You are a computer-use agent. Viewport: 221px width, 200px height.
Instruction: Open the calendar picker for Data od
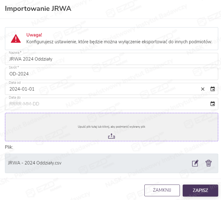[213, 89]
